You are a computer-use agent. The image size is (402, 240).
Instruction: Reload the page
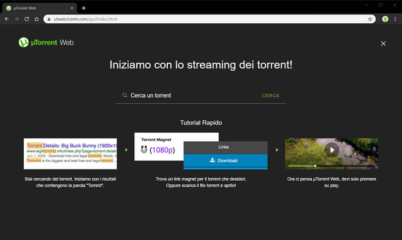click(27, 19)
